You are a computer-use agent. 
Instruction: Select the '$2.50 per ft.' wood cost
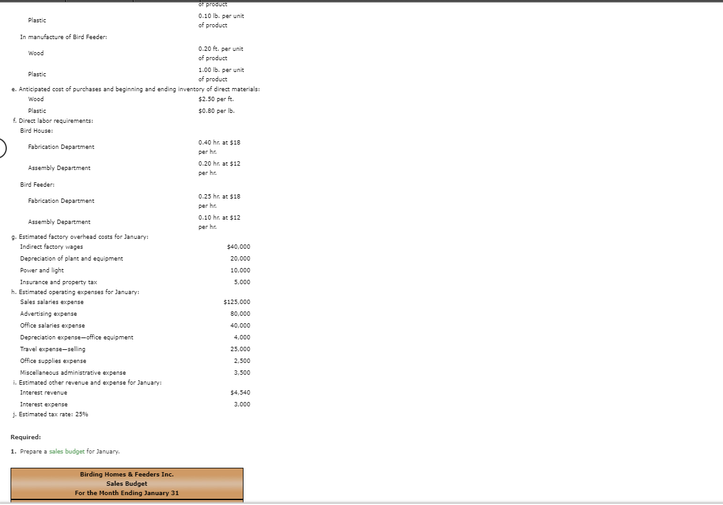[x=216, y=99]
